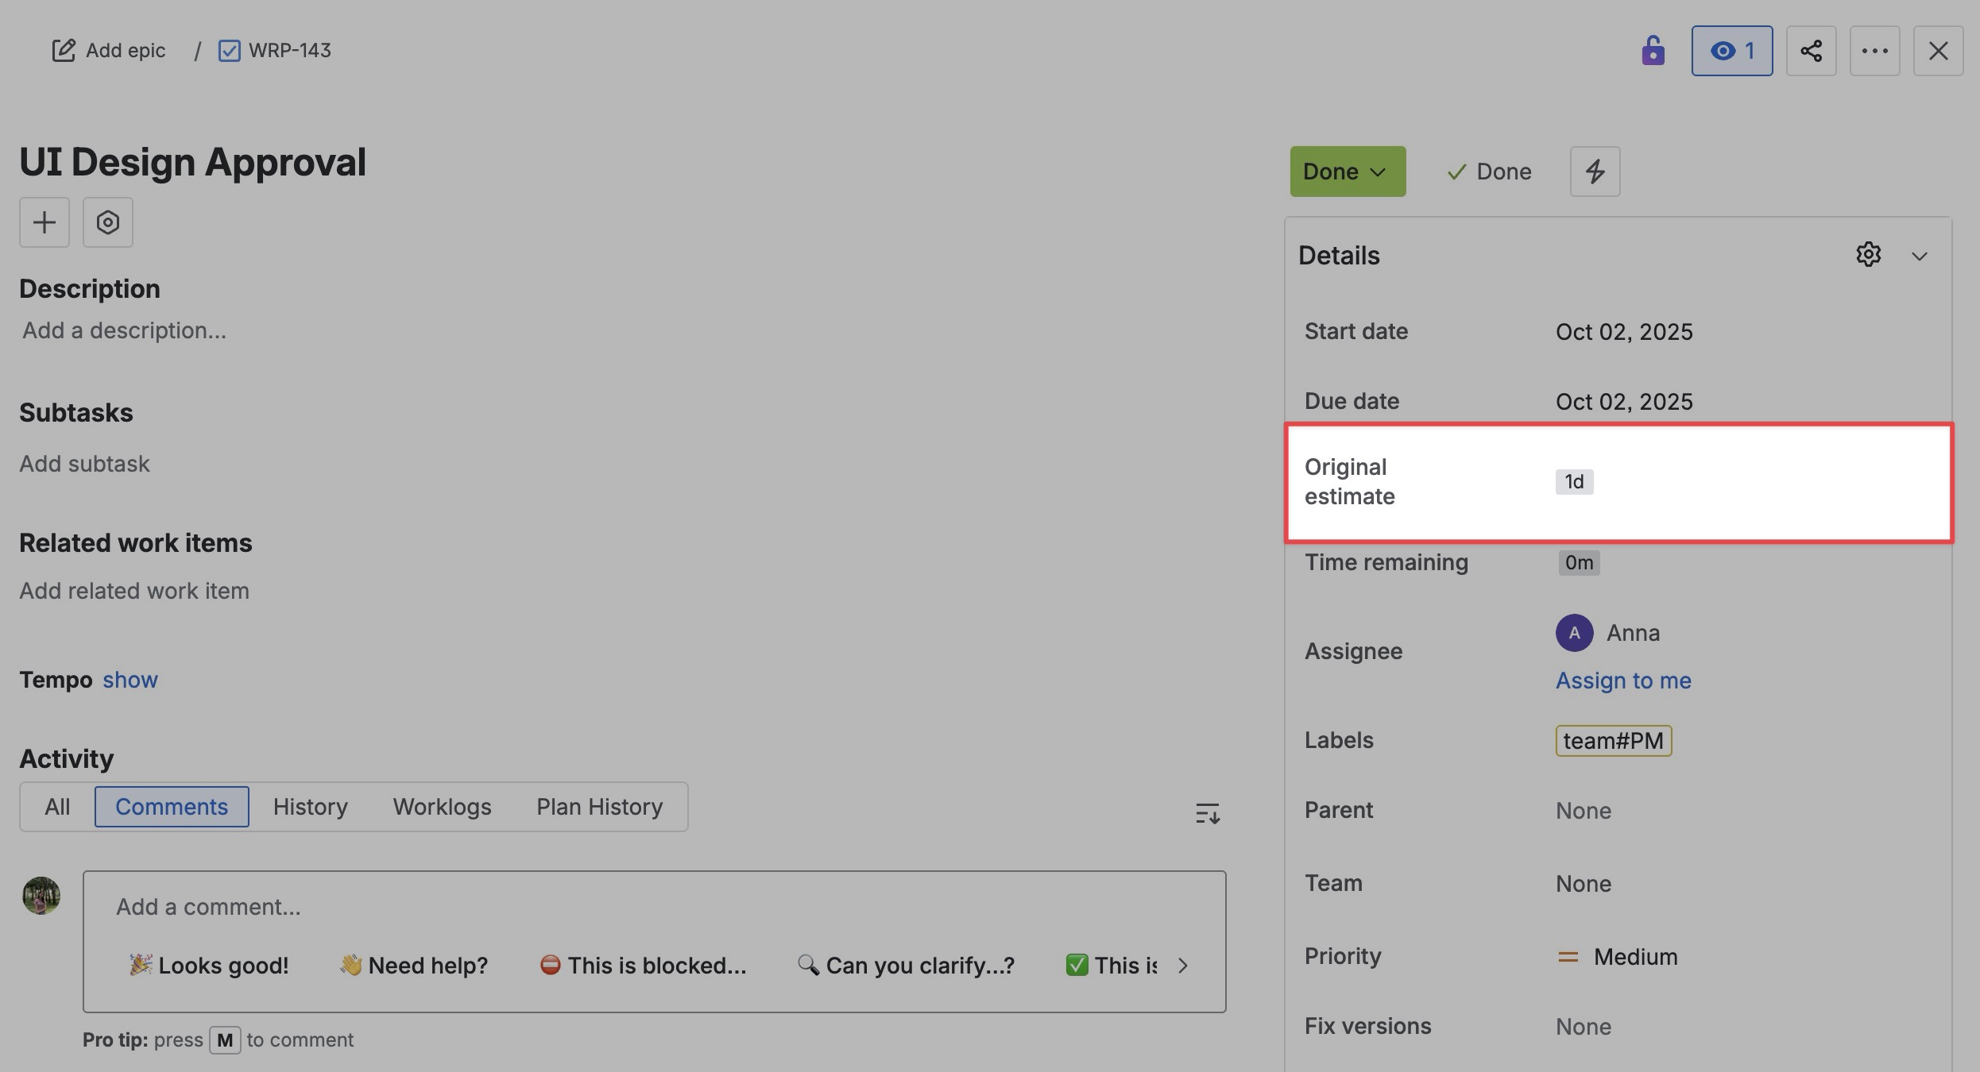Click the lock restriction icon

click(1653, 51)
